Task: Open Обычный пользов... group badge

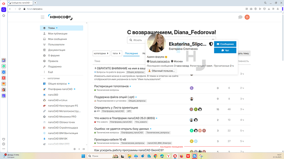Action: pyautogui.click(x=162, y=71)
